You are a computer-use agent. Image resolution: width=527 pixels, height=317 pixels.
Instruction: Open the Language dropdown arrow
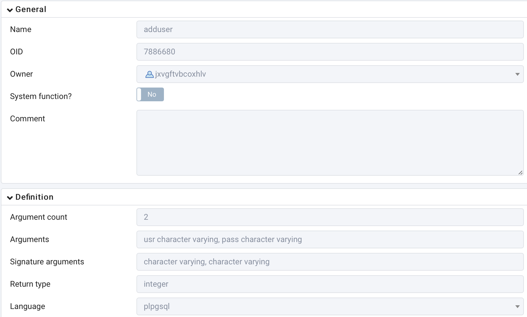[517, 307]
